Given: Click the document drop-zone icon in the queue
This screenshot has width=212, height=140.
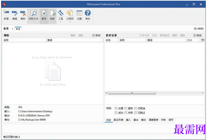Looking at the screenshot, I should point(53,71).
